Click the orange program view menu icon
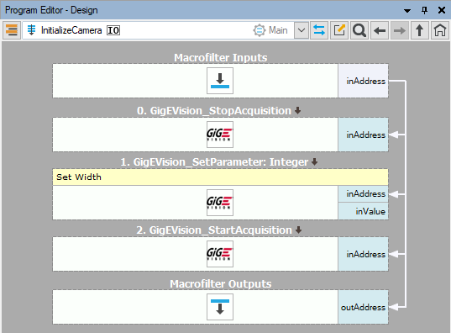451x333 pixels. tap(12, 30)
